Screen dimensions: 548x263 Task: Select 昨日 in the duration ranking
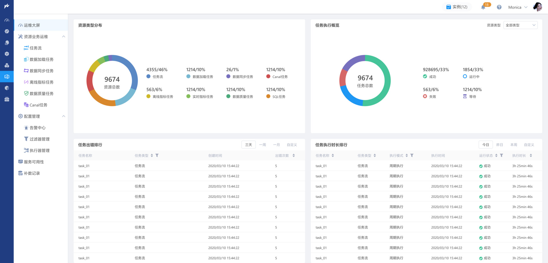(x=499, y=145)
